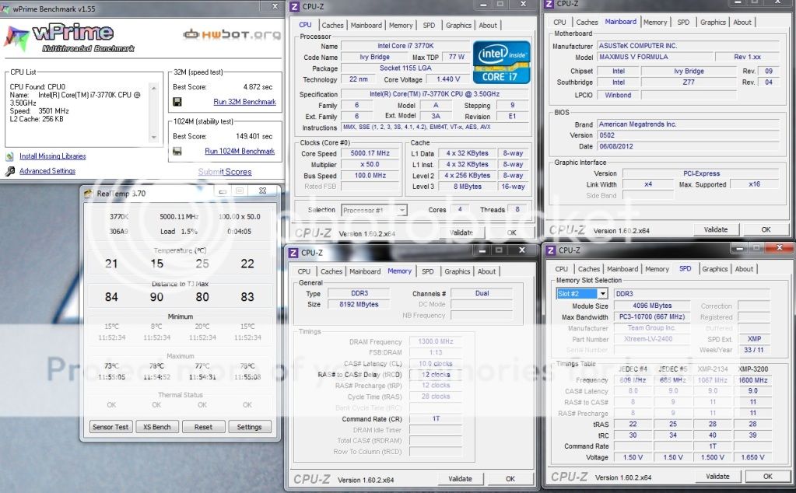Click the Install Missing Libraries icon
Viewport: 796px width, 493px height.
point(9,156)
